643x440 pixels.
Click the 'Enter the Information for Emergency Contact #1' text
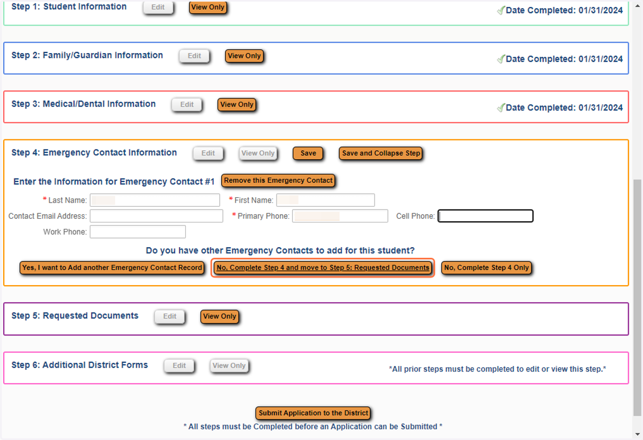114,182
